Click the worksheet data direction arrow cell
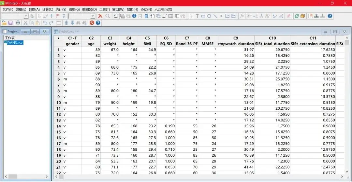 (59, 38)
